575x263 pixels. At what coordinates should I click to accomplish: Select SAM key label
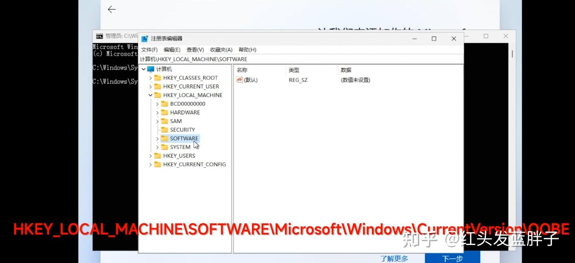click(x=176, y=121)
